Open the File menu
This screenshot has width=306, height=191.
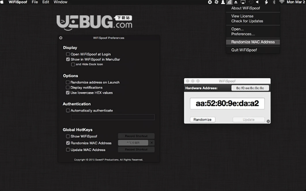click(x=35, y=2)
